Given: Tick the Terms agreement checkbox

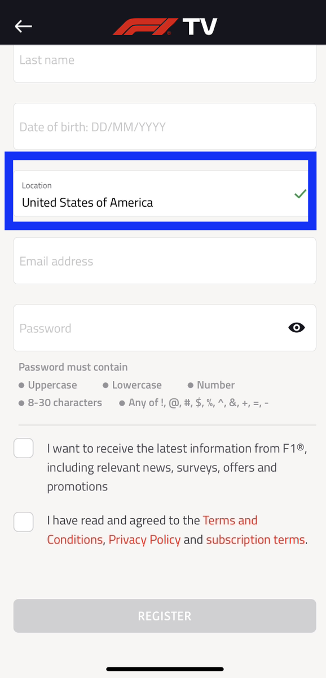Looking at the screenshot, I should (24, 521).
